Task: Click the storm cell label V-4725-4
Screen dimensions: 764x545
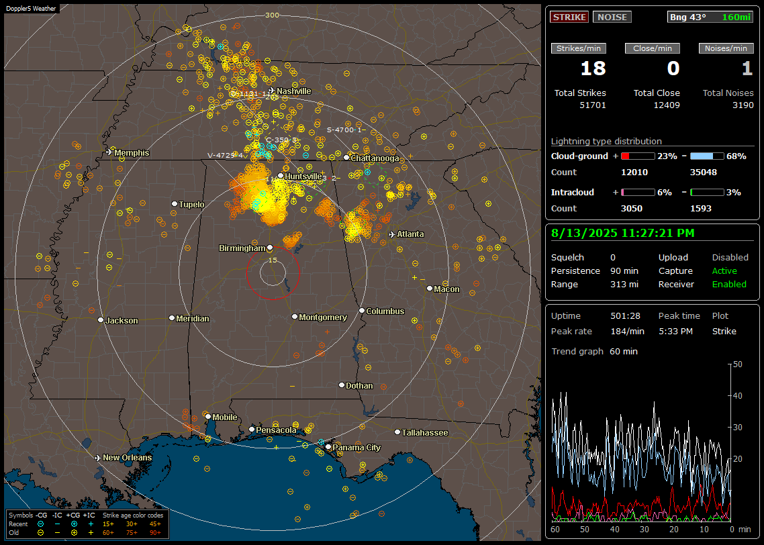Action: (225, 155)
